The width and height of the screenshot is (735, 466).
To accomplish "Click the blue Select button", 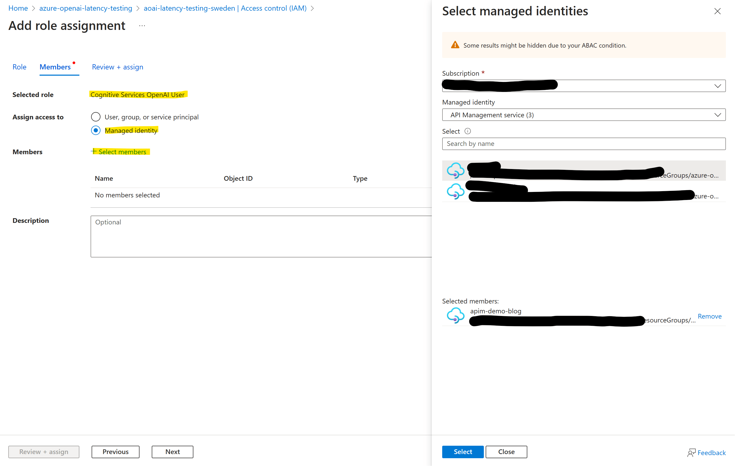I will tap(463, 452).
